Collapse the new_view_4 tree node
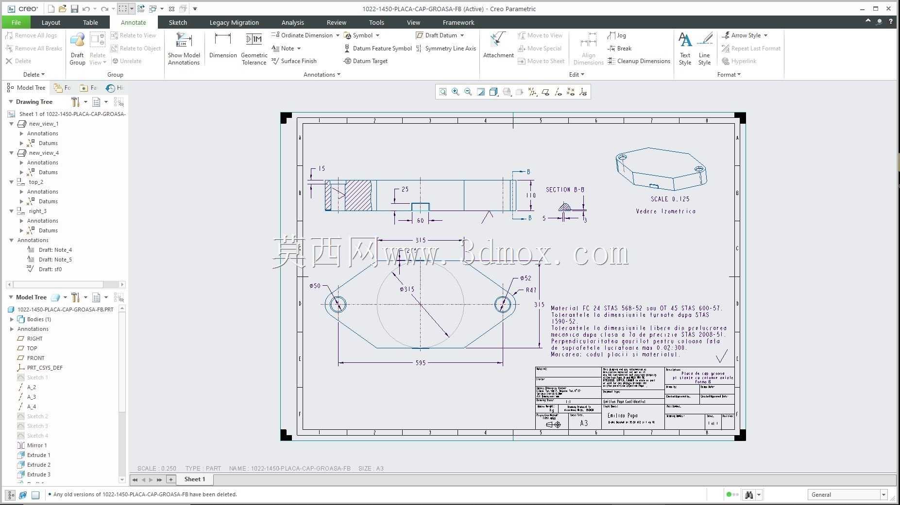900x505 pixels. click(x=12, y=153)
